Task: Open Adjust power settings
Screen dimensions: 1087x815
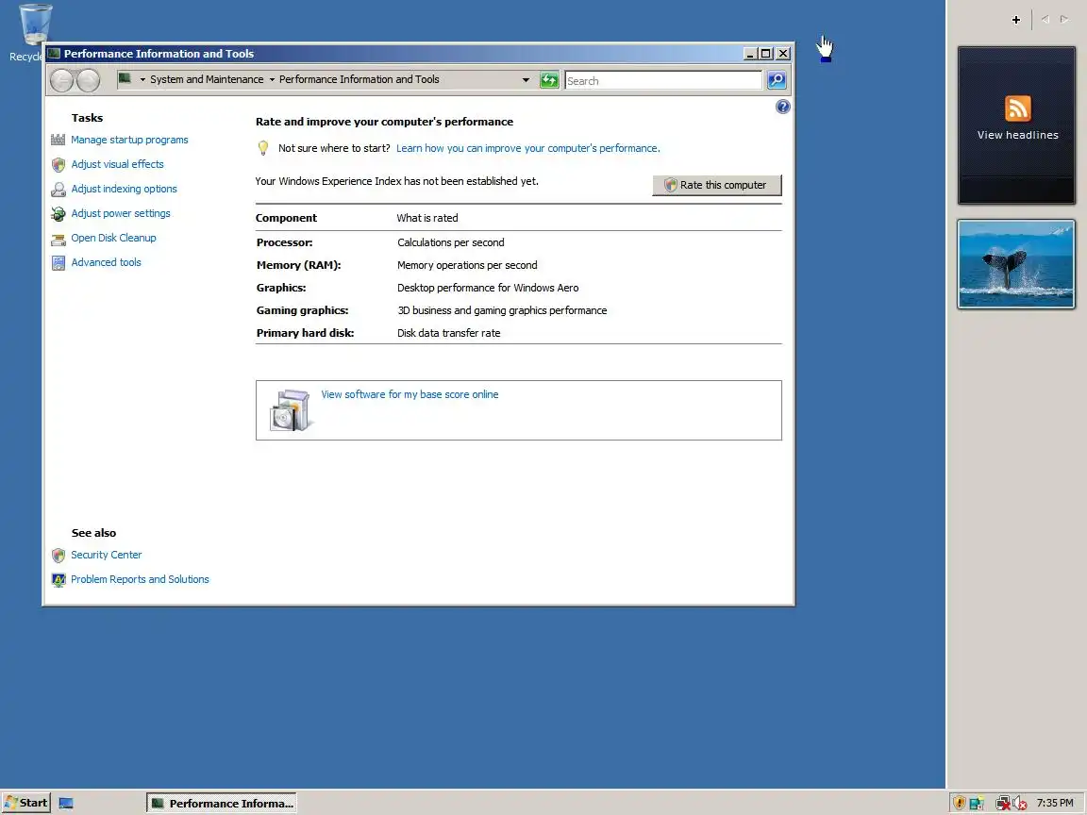Action: point(121,213)
